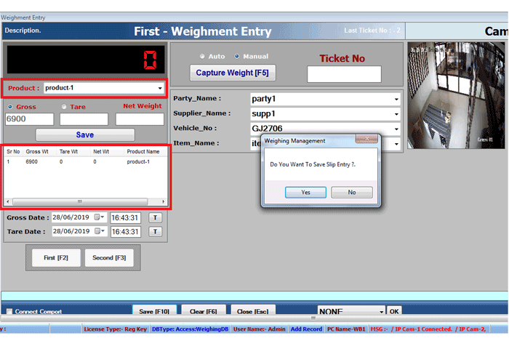The height and width of the screenshot is (346, 509).
Task: Click Add Record in the status bar
Action: click(x=306, y=329)
